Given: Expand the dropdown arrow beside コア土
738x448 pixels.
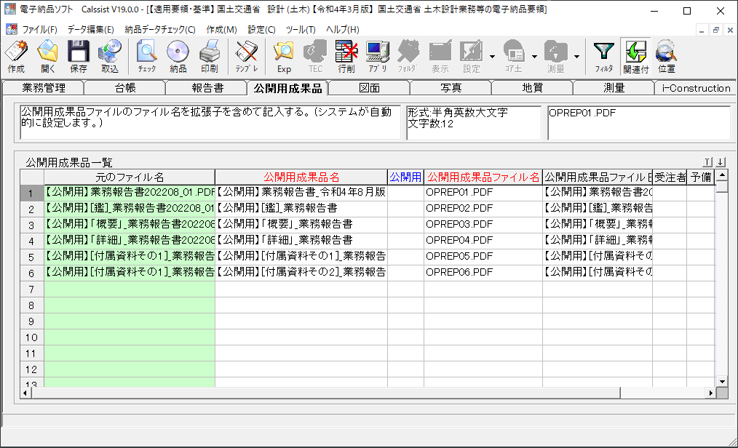Looking at the screenshot, I should (535, 57).
